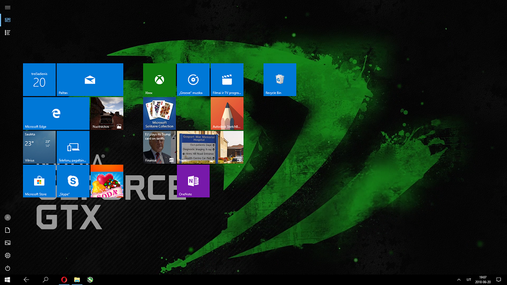Open Filmai ir TV programos tile
Viewport: 507px width, 285px height.
pos(227,80)
